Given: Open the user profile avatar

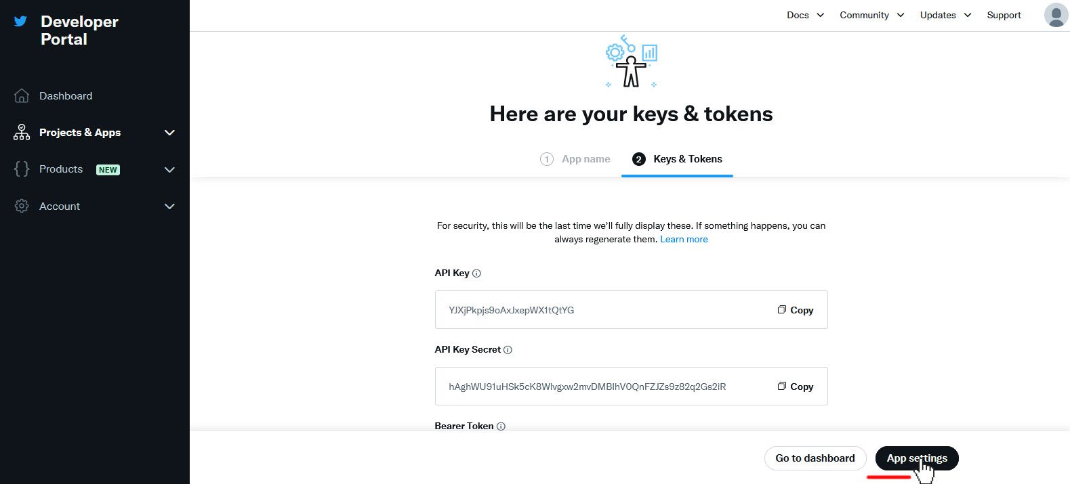Looking at the screenshot, I should 1055,15.
